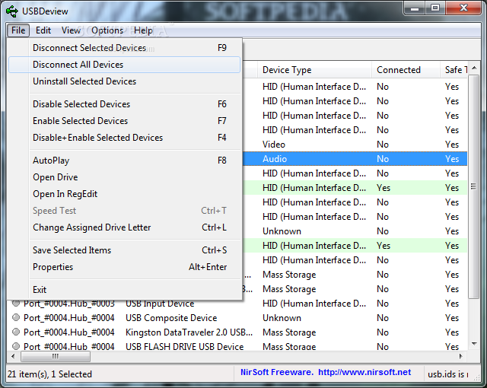Maximize the USBDeview window

click(x=434, y=8)
